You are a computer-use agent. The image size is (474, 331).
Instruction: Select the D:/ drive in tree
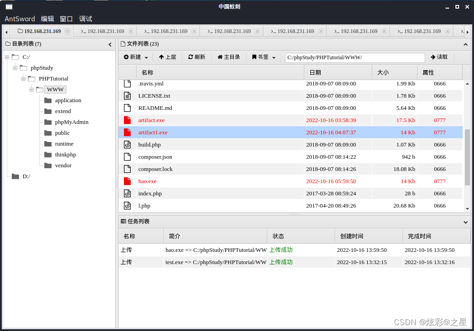click(x=26, y=176)
